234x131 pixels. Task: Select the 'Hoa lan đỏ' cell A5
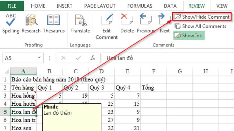tap(23, 112)
